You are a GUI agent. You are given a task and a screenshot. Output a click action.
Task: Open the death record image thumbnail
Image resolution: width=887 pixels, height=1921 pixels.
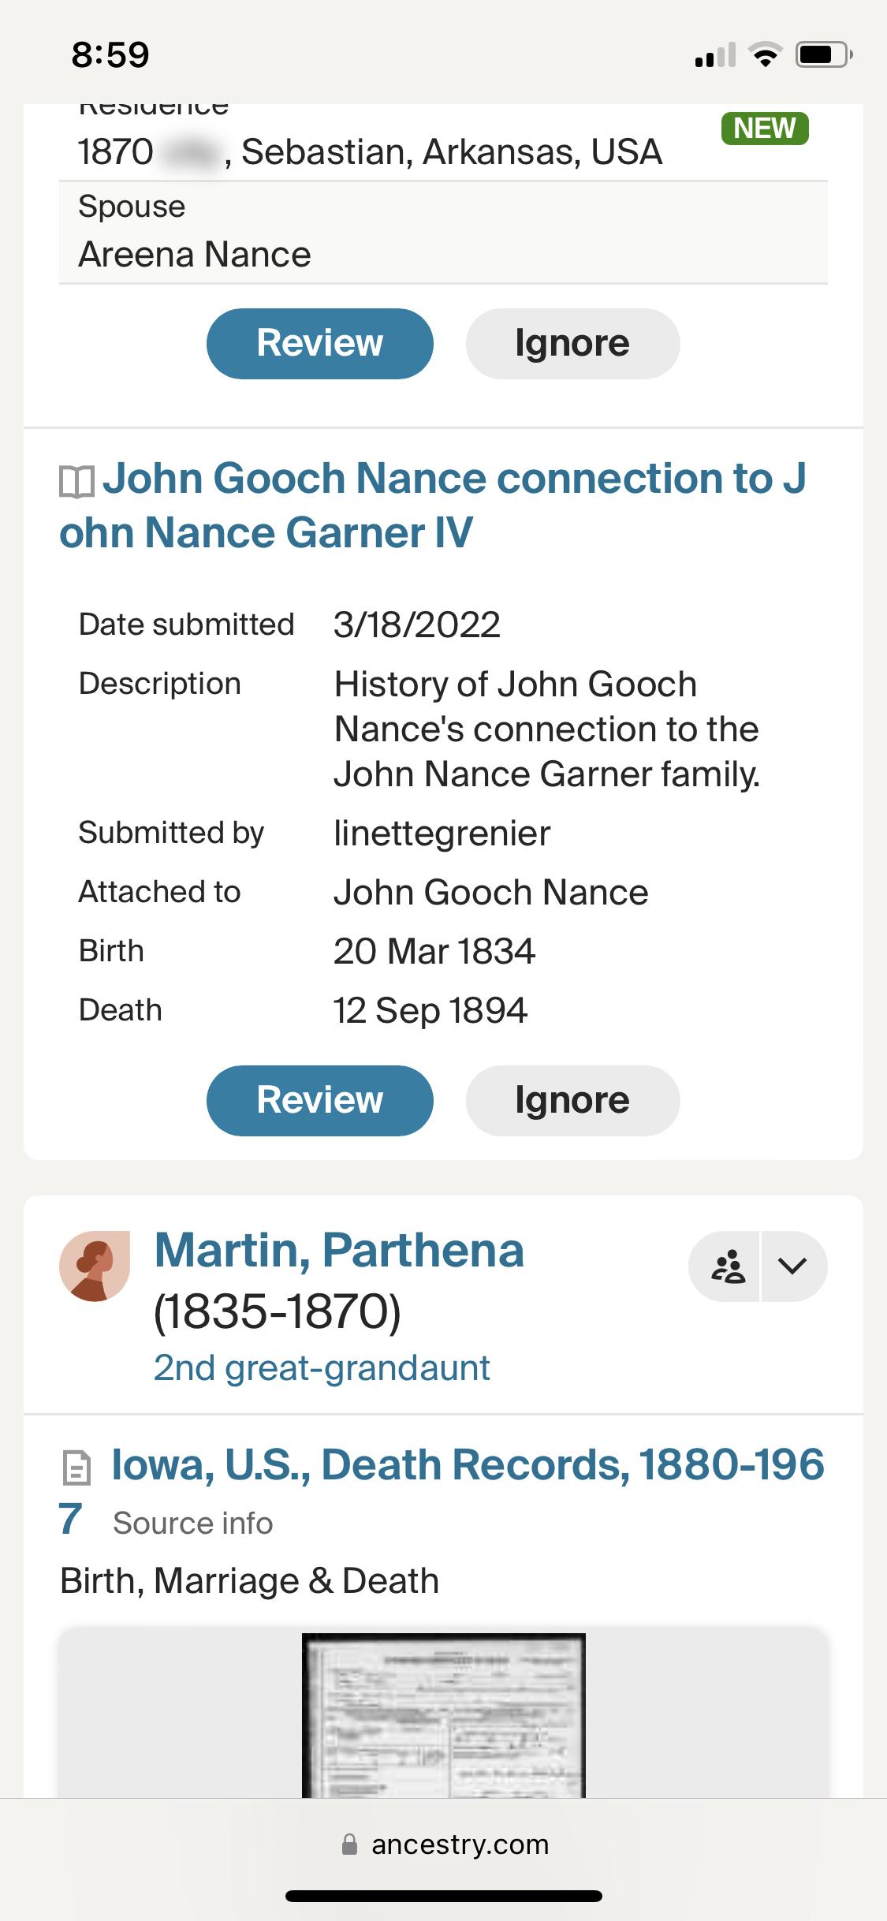(444, 1715)
